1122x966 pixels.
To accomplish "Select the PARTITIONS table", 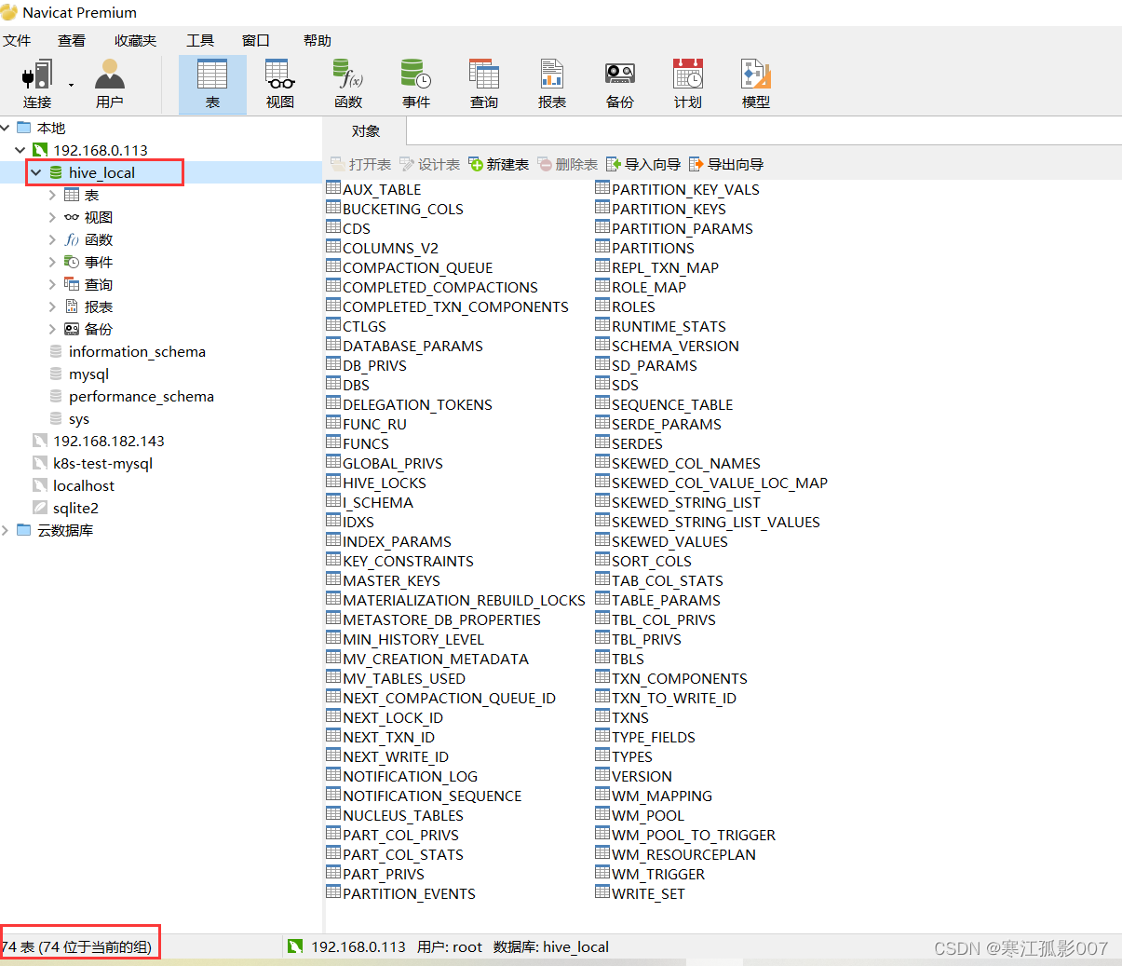I will [x=653, y=248].
